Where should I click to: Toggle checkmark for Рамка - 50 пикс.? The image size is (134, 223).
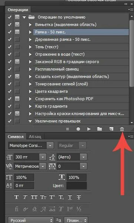(x=10, y=32)
